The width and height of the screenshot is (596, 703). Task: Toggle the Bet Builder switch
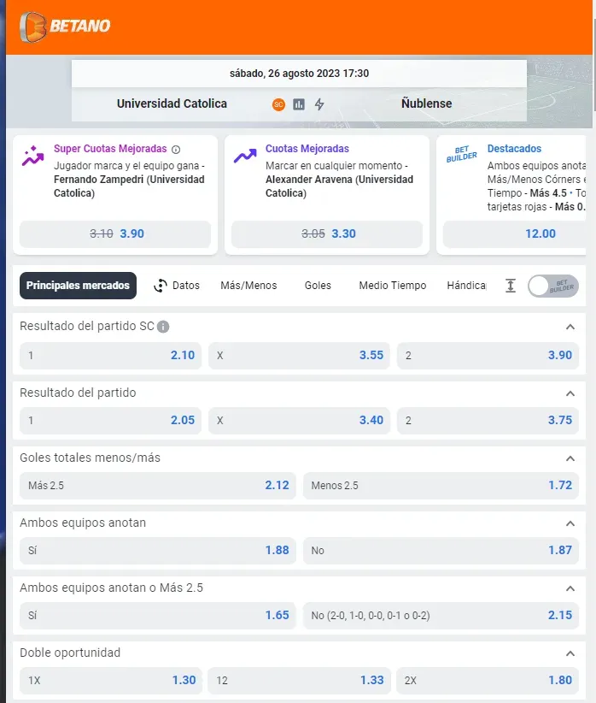point(552,286)
